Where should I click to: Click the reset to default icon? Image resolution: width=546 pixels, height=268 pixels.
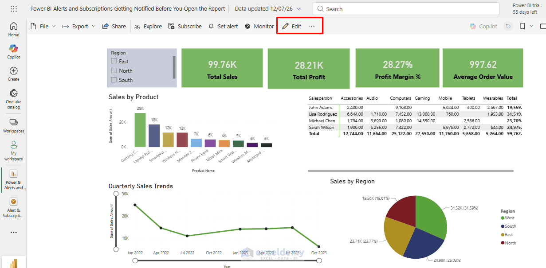508,27
